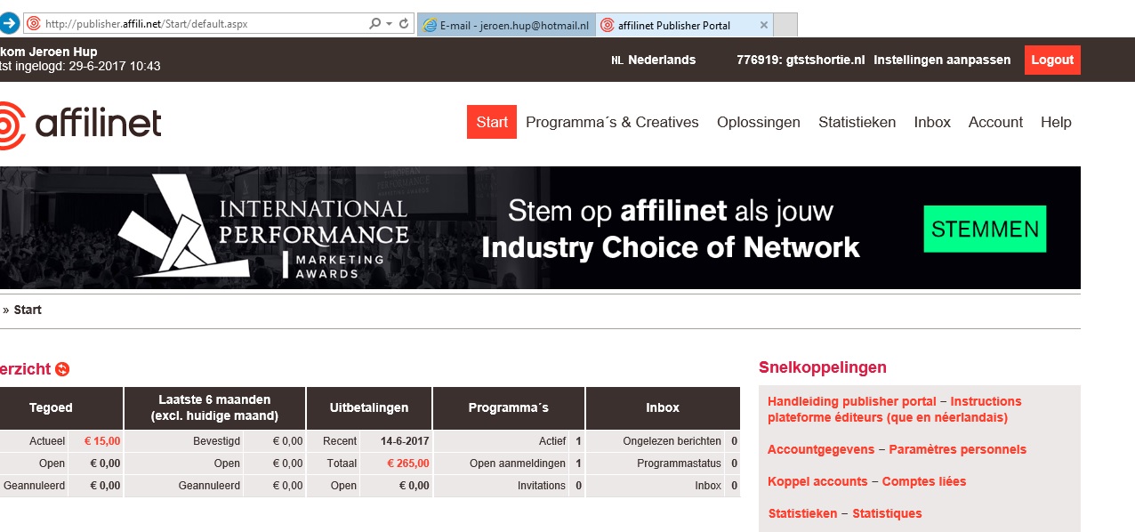Click the Start breadcrumb text
The image size is (1135, 532).
[28, 310]
